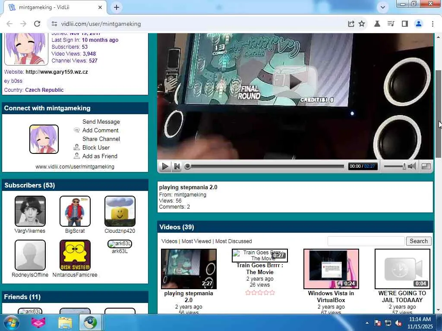442x331 pixels.
Task: Click the channel URL text in Connect panel
Action: click(75, 167)
